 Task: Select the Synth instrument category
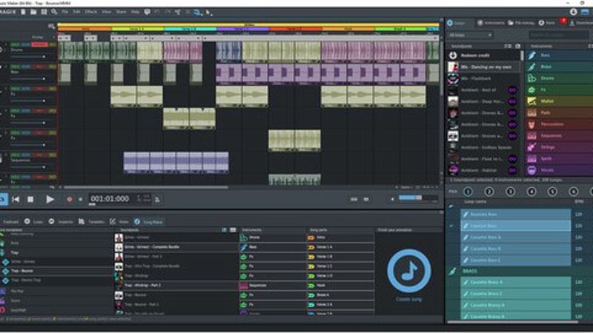(x=560, y=158)
